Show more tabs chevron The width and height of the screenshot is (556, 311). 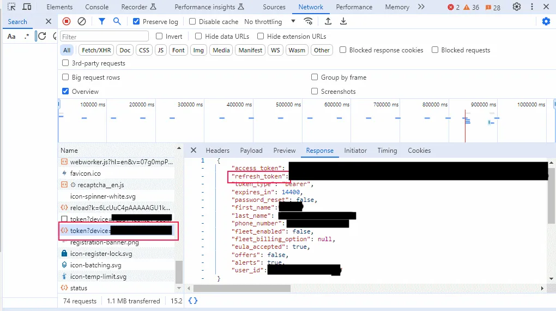(421, 7)
